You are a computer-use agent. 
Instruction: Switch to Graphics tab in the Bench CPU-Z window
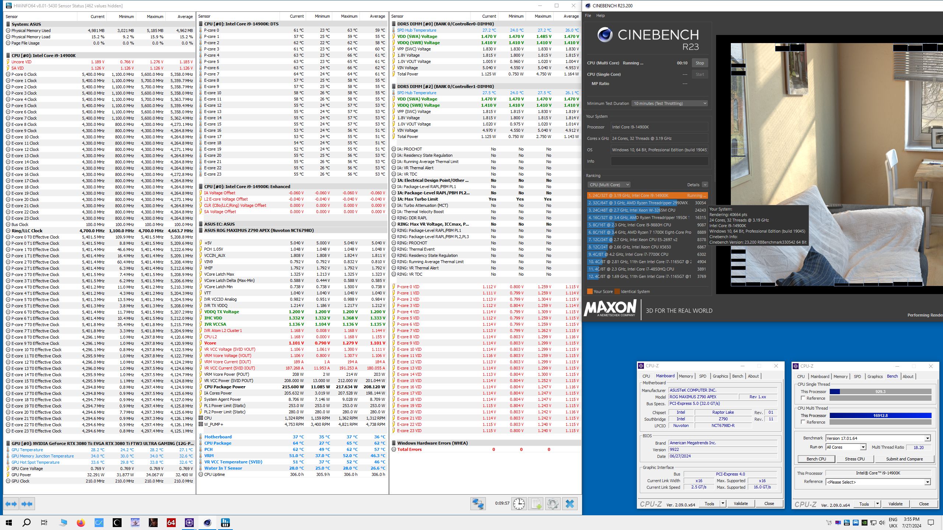click(875, 377)
